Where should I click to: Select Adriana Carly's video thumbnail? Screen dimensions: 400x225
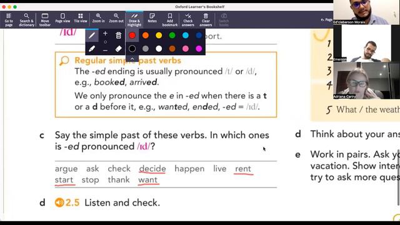pyautogui.click(x=366, y=81)
